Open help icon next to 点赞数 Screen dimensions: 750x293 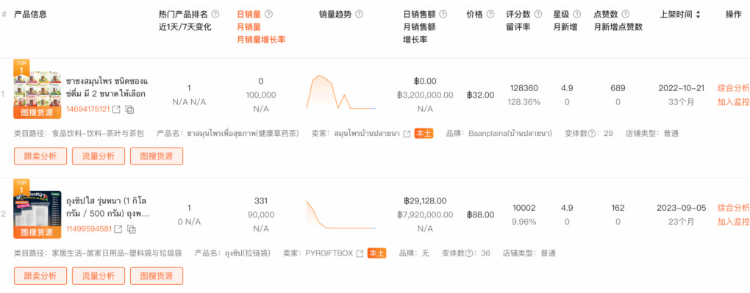point(625,15)
